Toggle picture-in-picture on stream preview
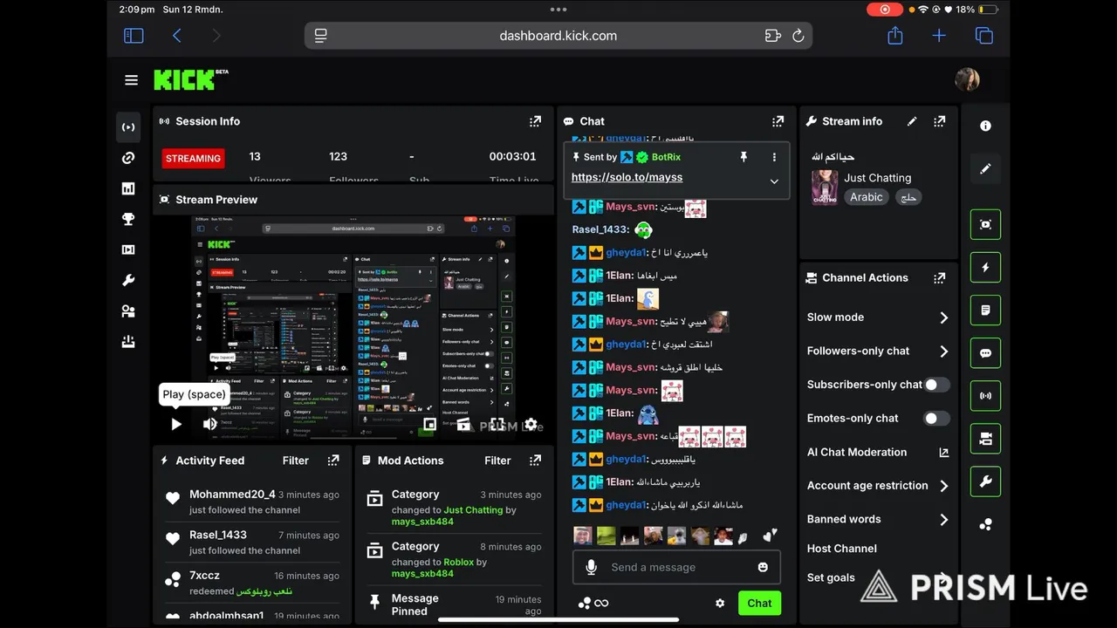 429,425
